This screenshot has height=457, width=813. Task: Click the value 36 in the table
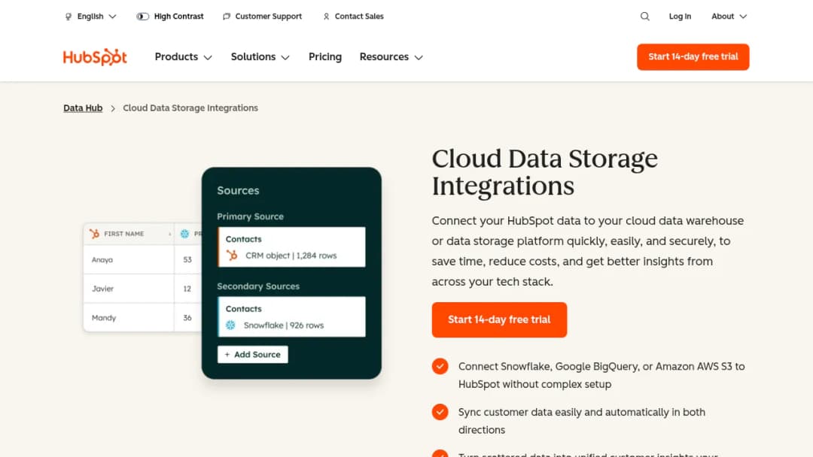(x=187, y=318)
